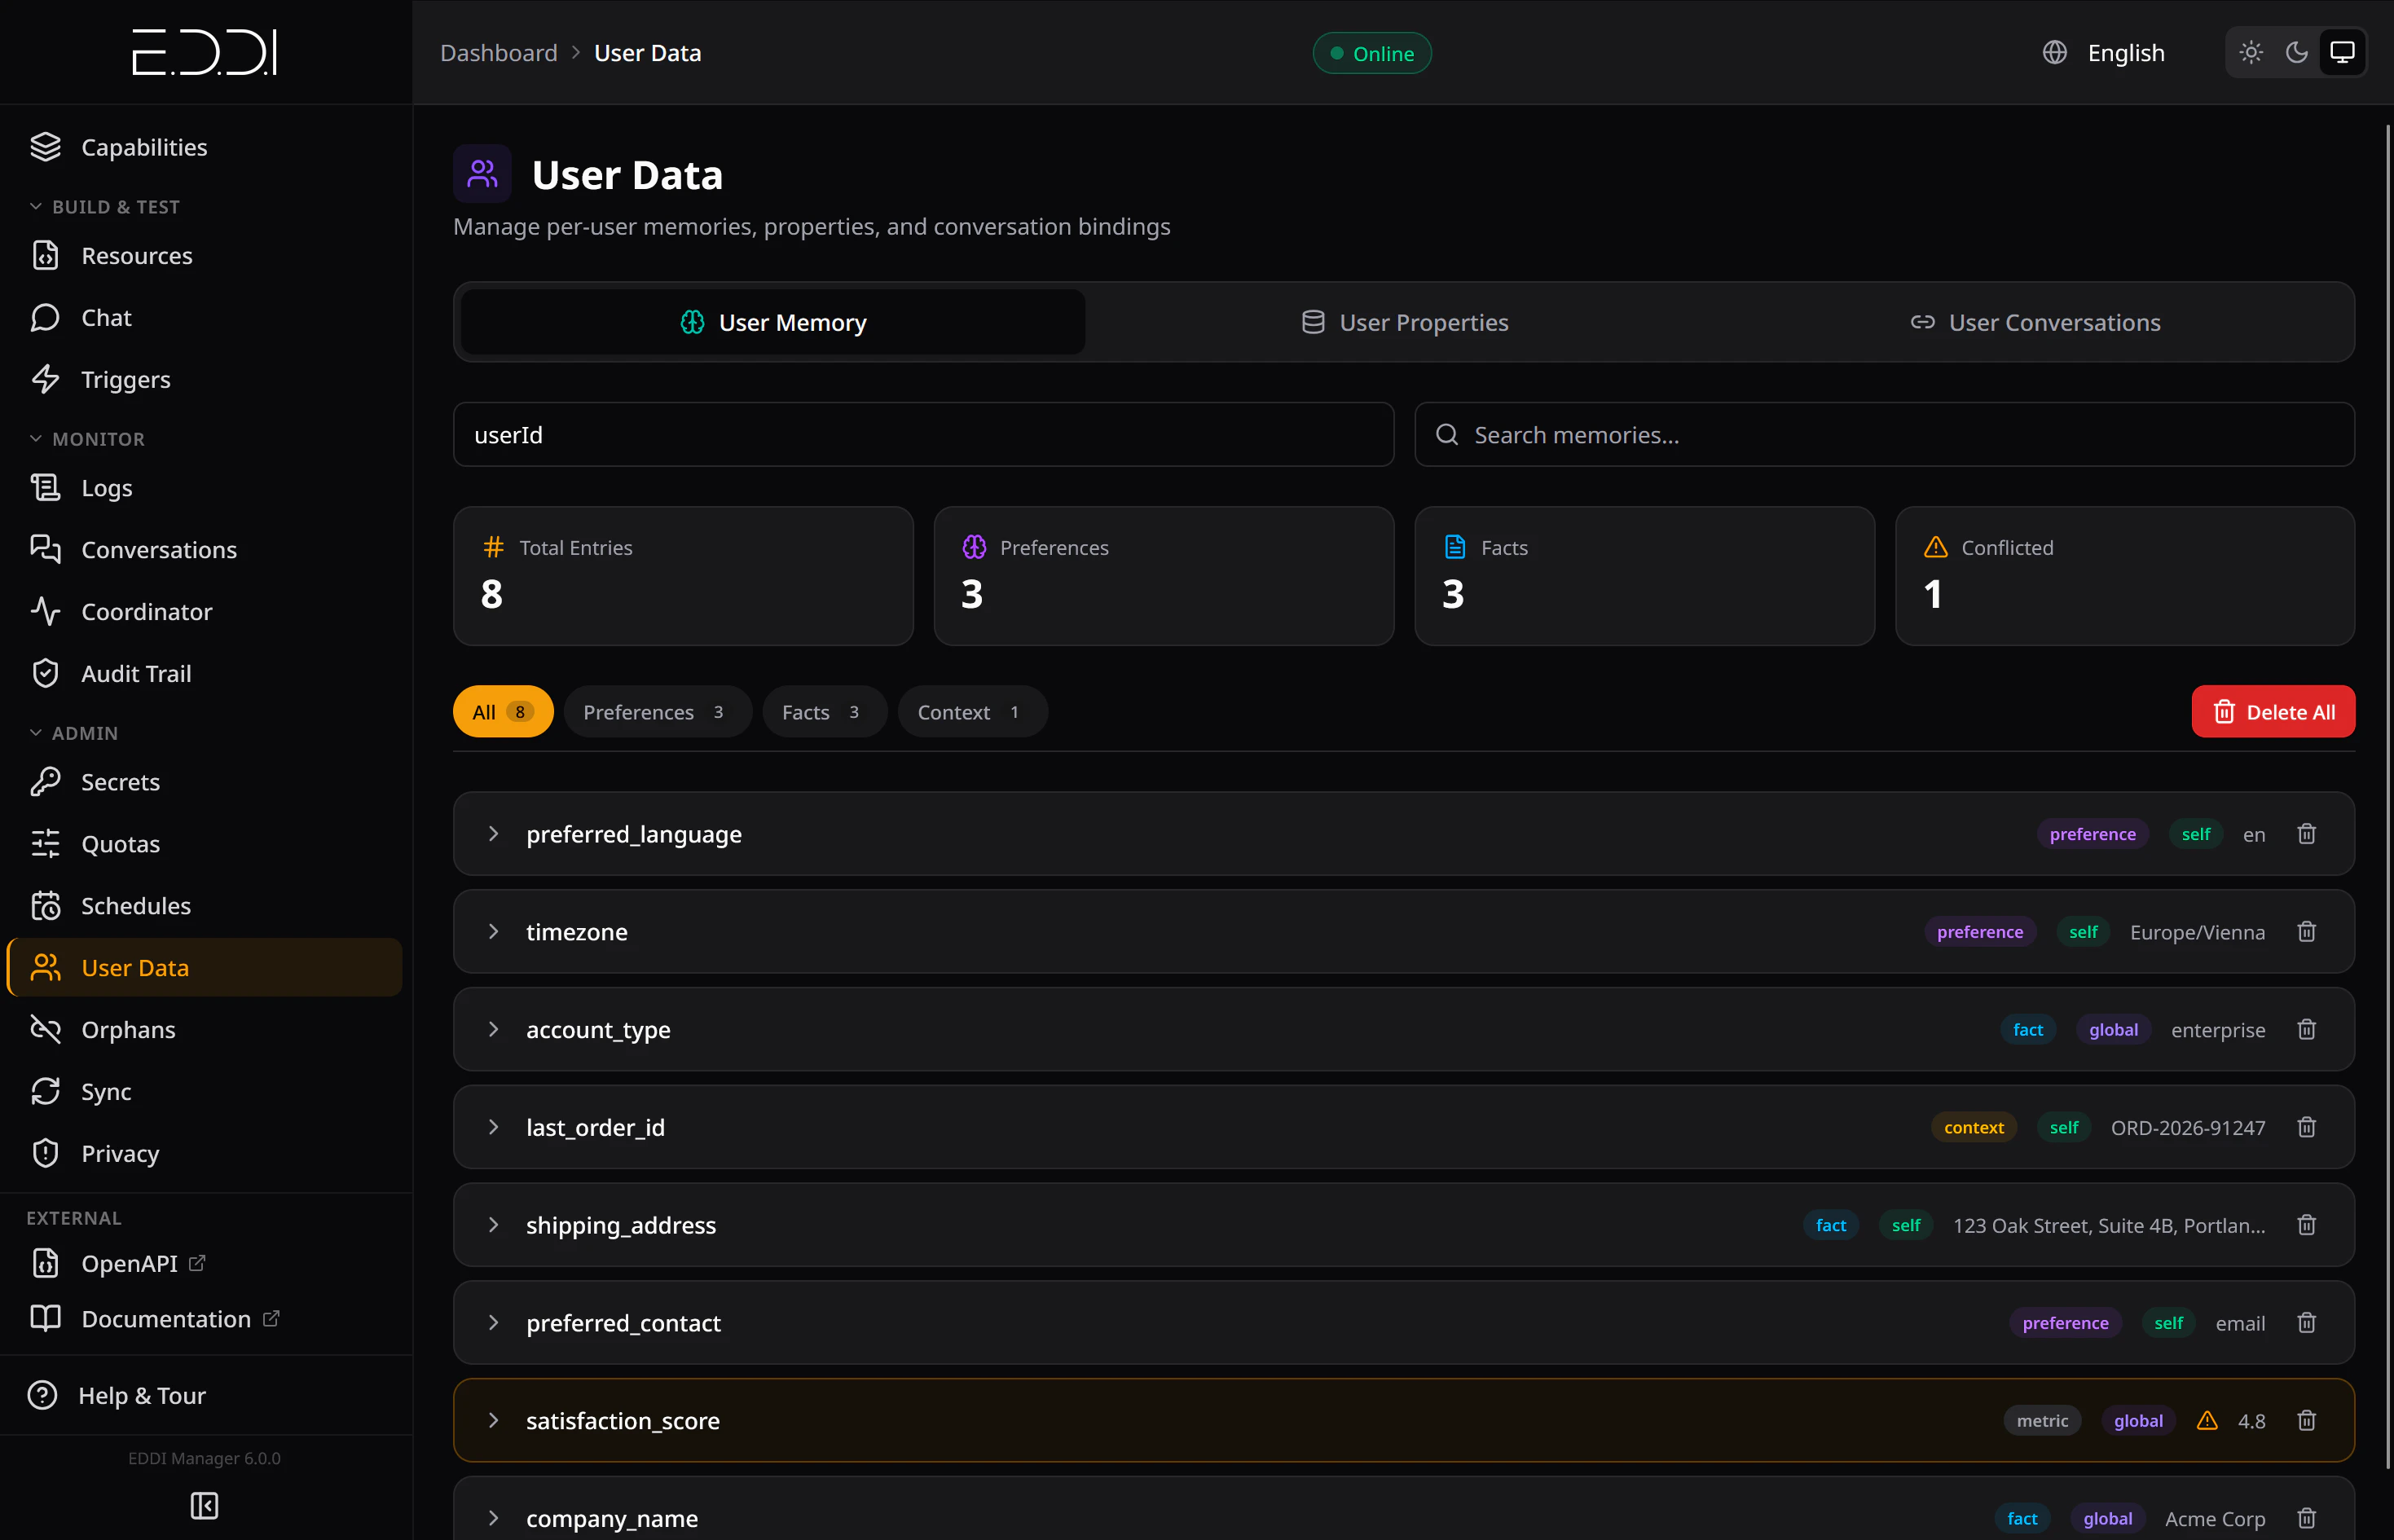
Task: Delete the preferred_language memory entry
Action: pyautogui.click(x=2306, y=834)
